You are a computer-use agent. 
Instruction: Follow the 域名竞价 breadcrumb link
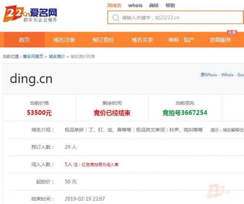point(57,57)
